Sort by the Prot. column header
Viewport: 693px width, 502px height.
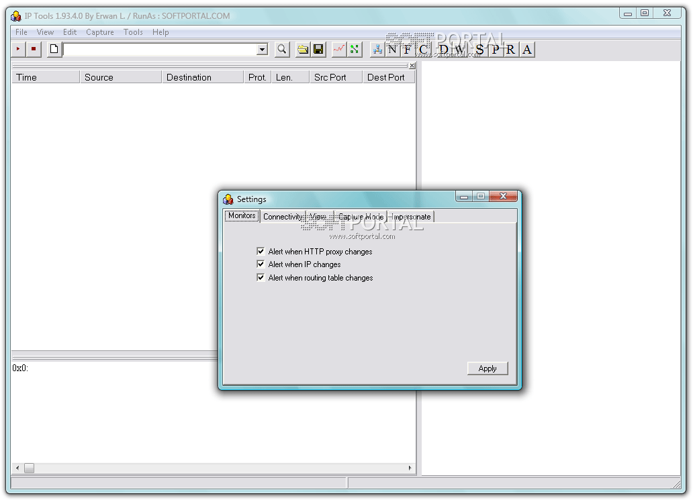pos(258,77)
